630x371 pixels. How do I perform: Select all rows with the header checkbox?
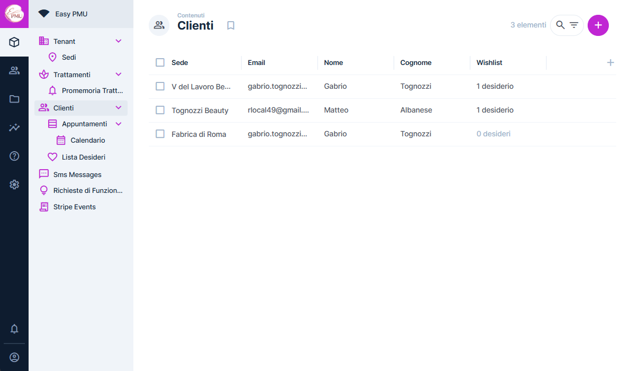160,62
